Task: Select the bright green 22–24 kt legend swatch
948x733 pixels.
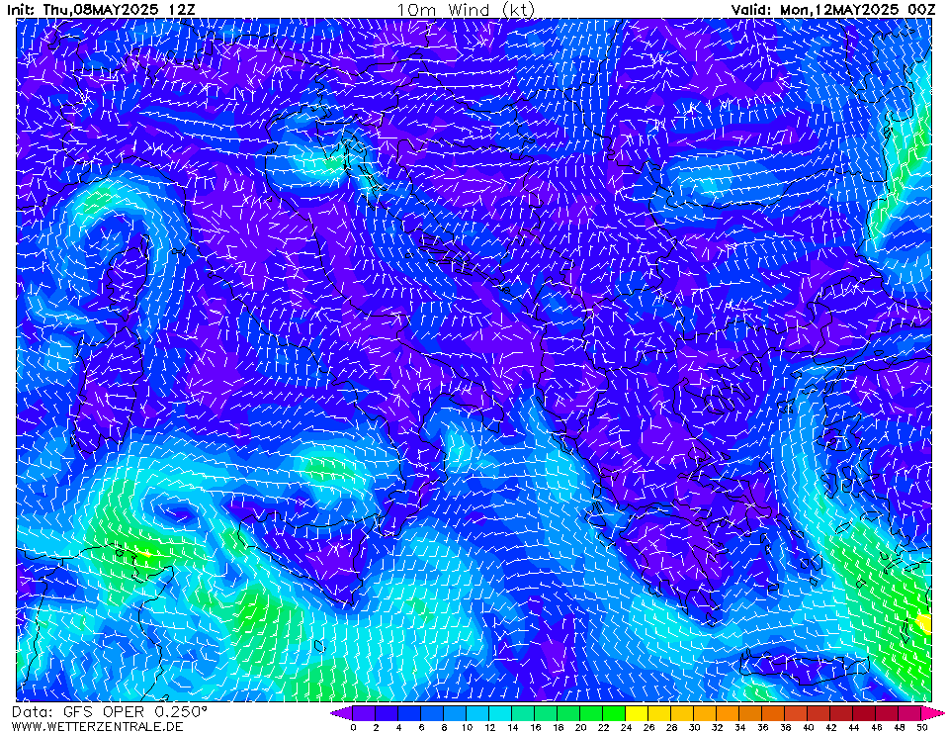Action: coord(614,713)
